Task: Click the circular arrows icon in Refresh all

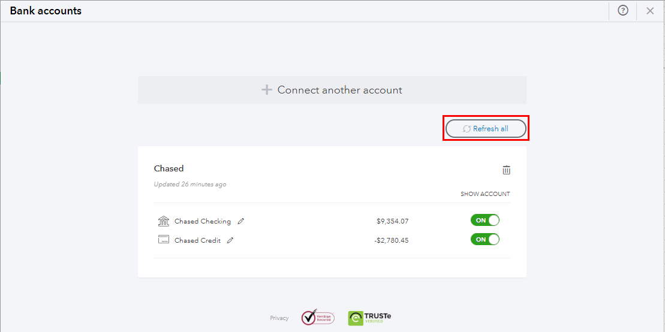Action: pos(467,128)
